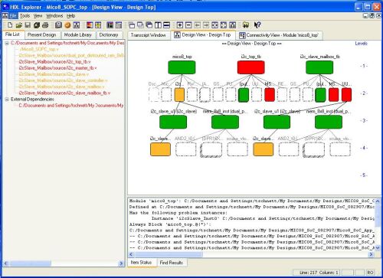Open the Windows menu
Screen dimensions: 383x278
(x=54, y=16)
